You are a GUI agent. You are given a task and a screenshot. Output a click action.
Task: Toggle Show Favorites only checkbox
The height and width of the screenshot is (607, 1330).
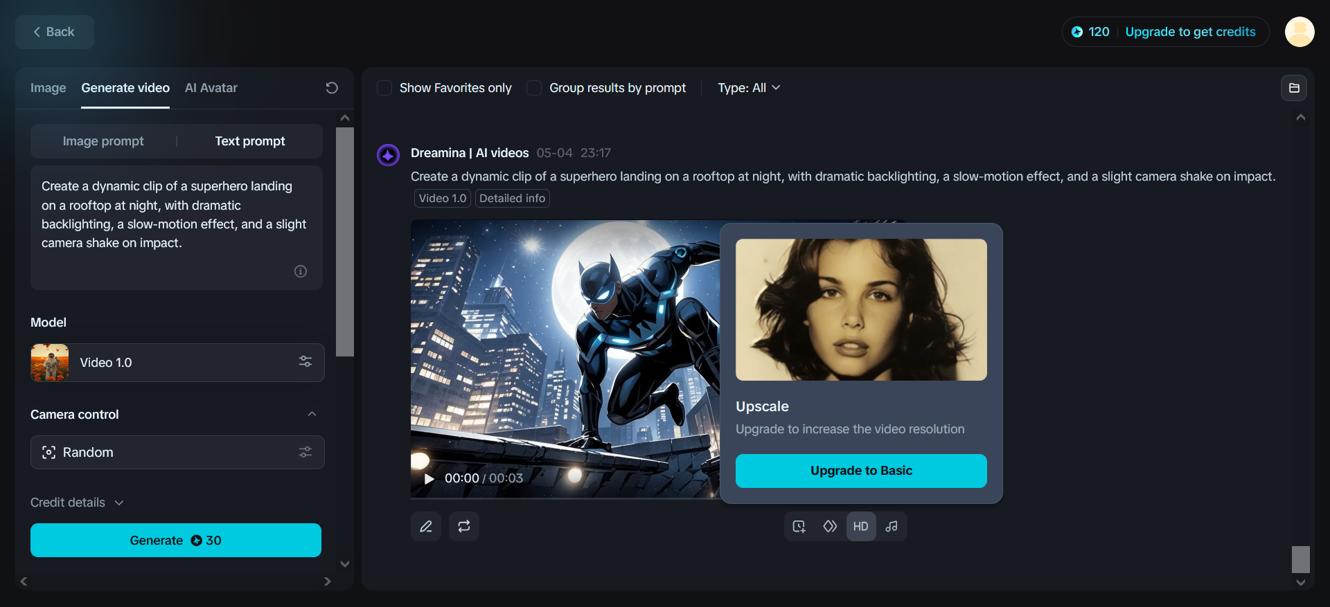(x=384, y=88)
